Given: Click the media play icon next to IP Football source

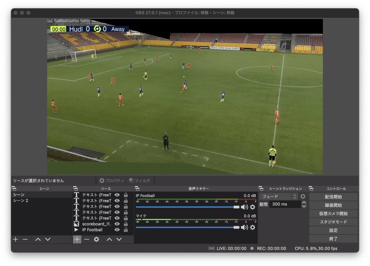Looking at the screenshot, I should (76, 230).
